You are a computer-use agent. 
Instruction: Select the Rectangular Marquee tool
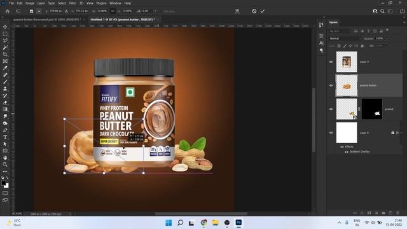[x=5, y=34]
